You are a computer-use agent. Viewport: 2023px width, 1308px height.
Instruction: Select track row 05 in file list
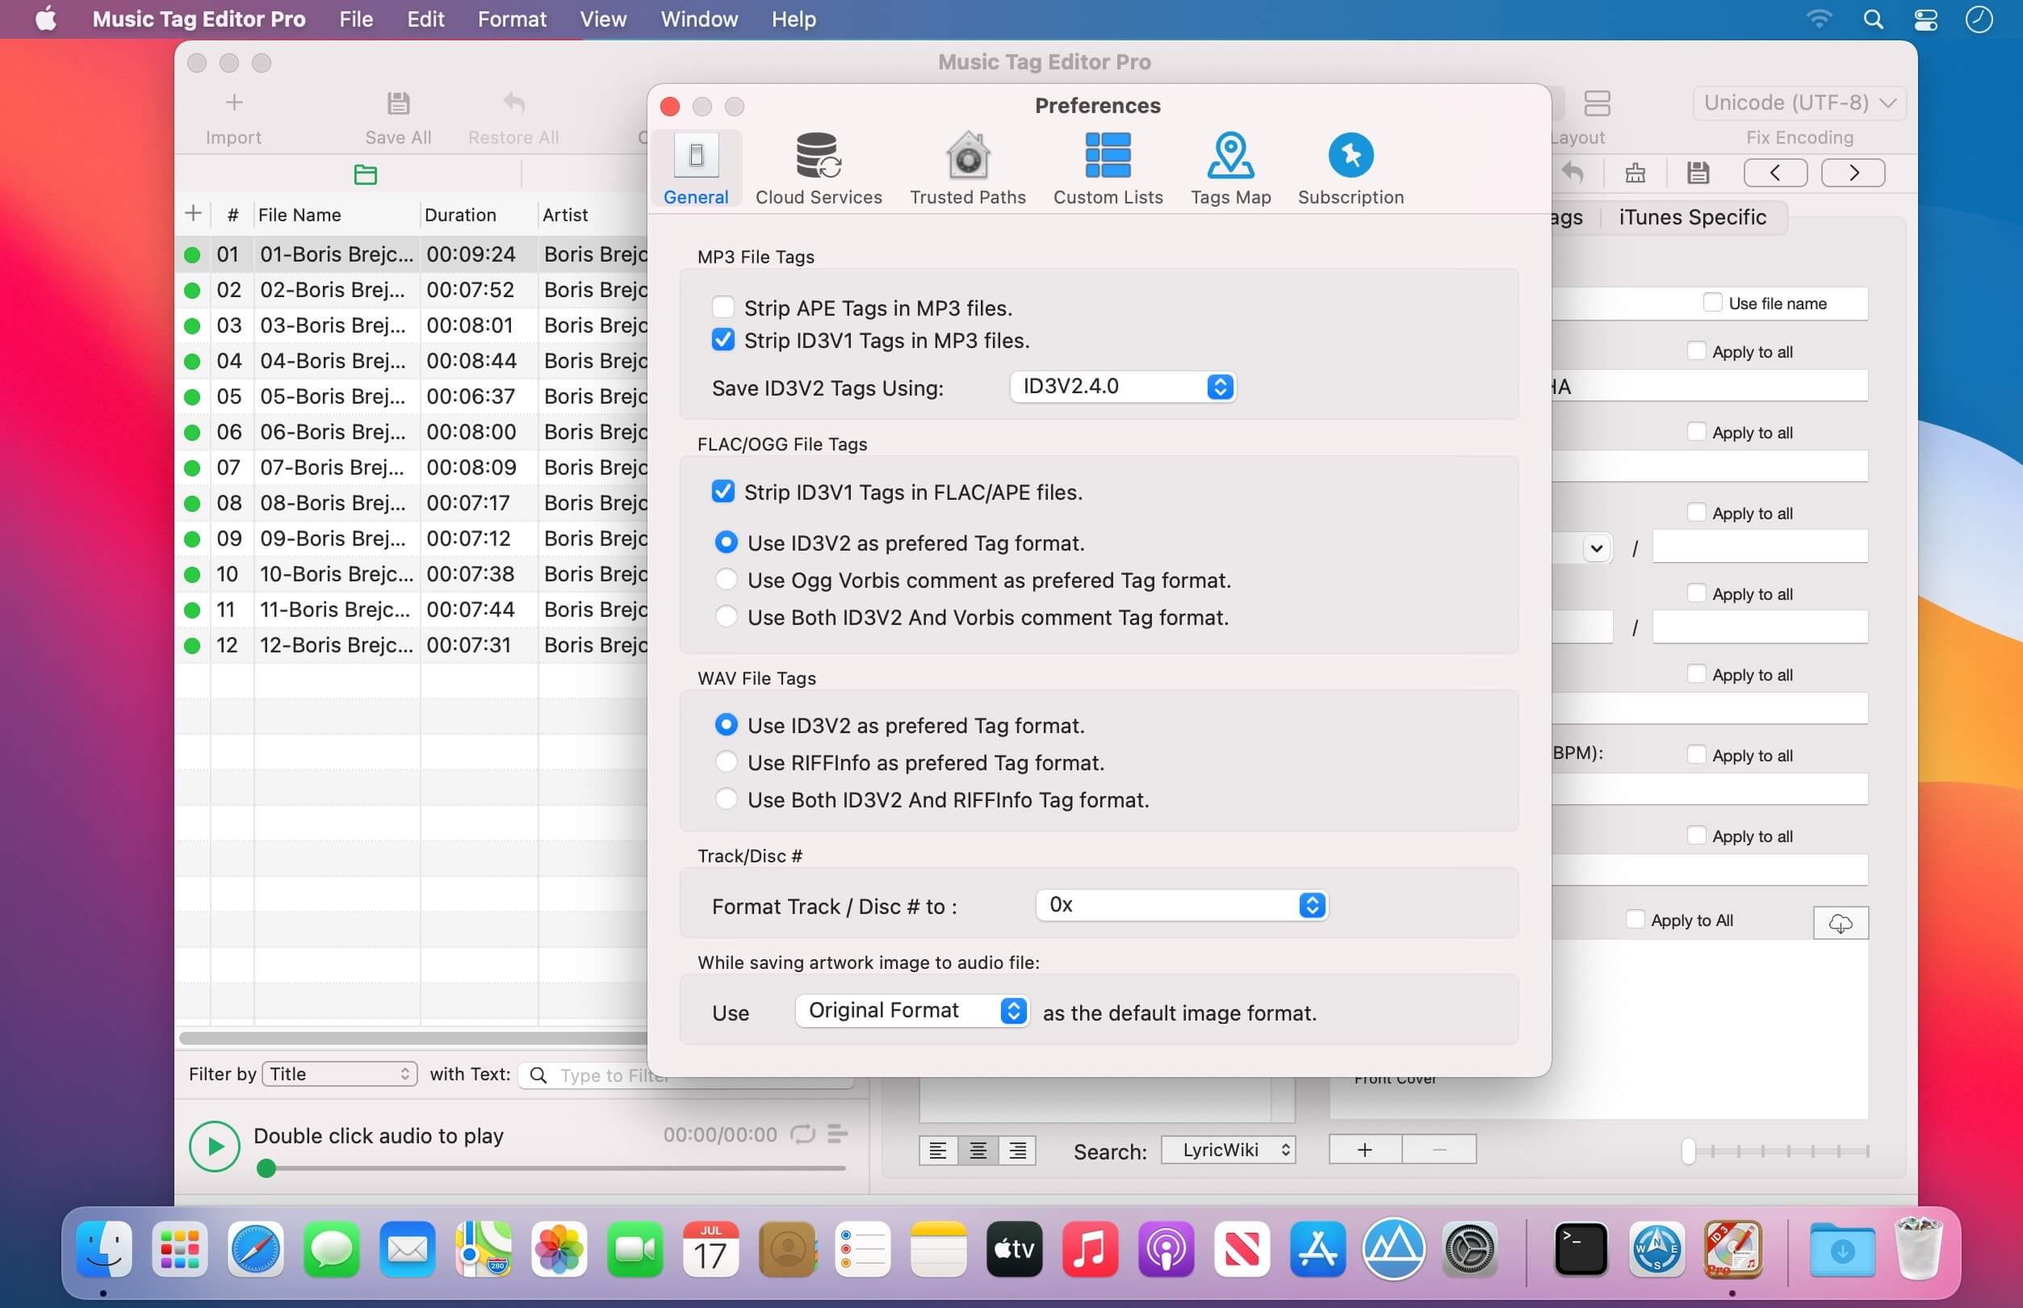pos(412,396)
